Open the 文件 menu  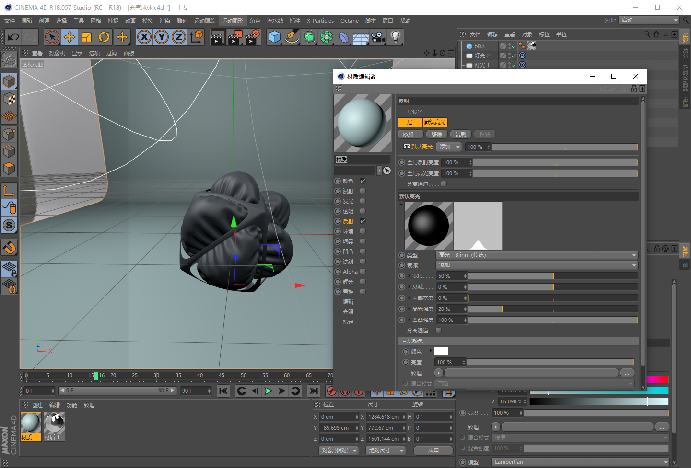(x=10, y=21)
